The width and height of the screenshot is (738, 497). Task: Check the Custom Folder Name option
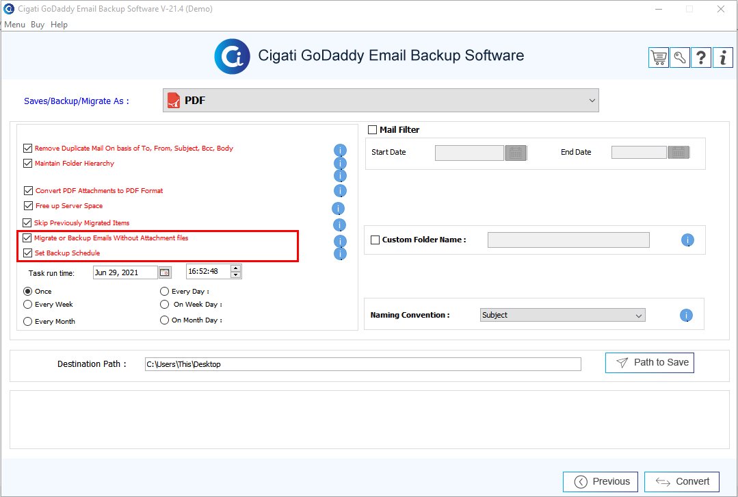[375, 240]
